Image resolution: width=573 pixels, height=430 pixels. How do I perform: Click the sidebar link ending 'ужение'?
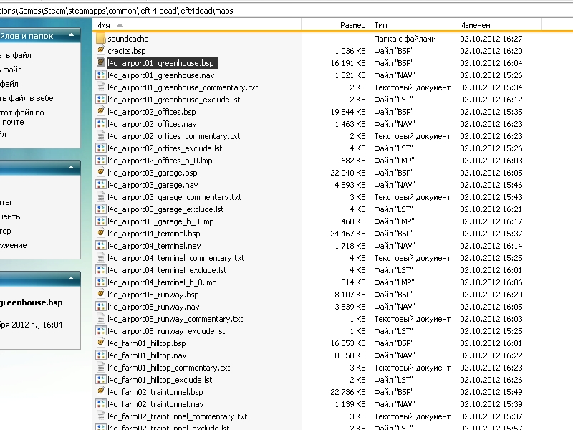(14, 245)
